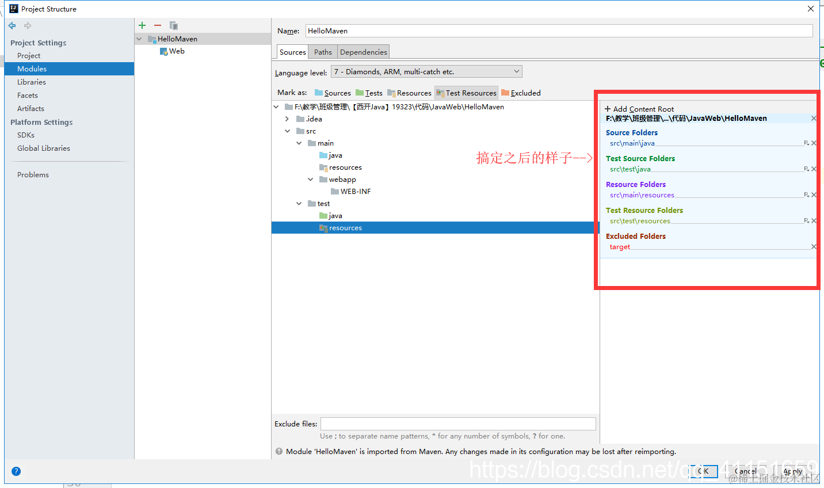Toggle Test Resources marking
This screenshot has width=824, height=488.
point(466,93)
